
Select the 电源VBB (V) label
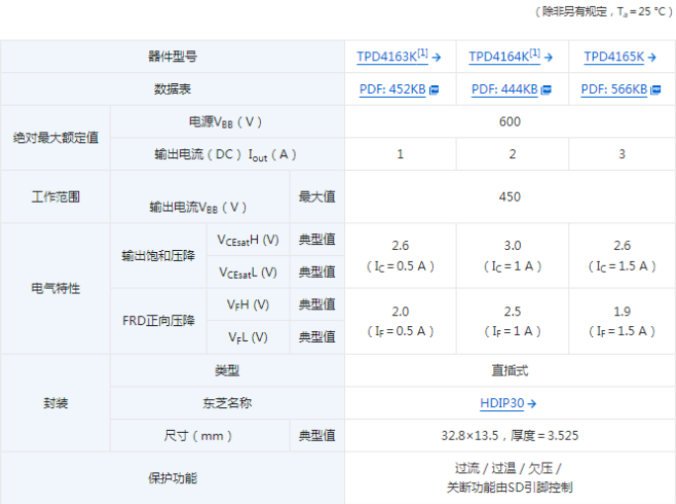225,122
